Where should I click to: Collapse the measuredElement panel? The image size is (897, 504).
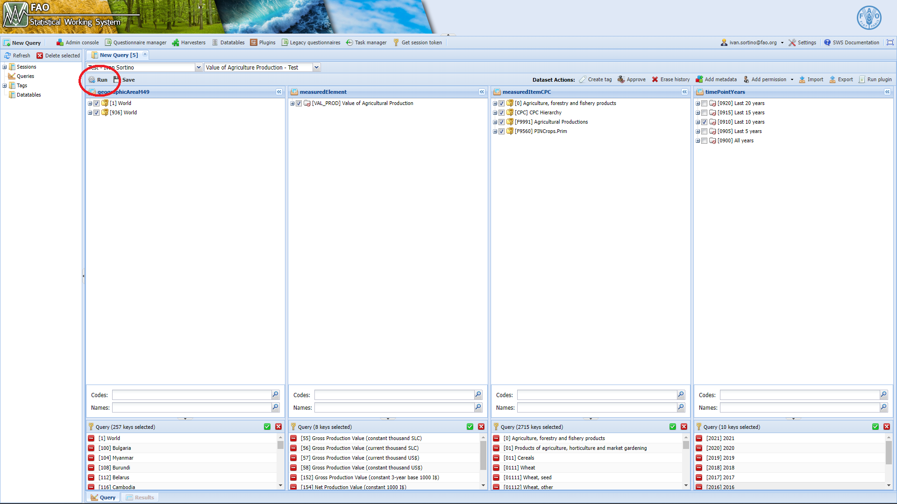click(482, 92)
